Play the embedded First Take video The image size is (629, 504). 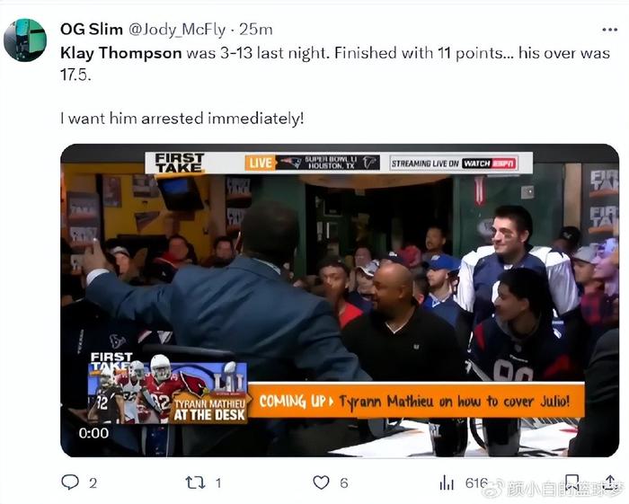(340, 300)
